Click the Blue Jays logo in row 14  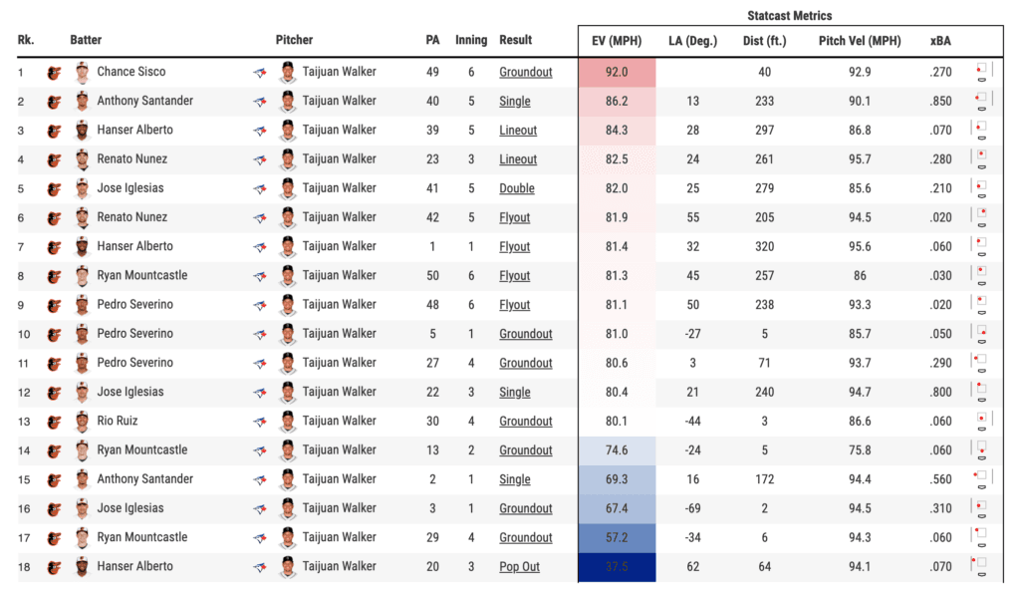[260, 450]
